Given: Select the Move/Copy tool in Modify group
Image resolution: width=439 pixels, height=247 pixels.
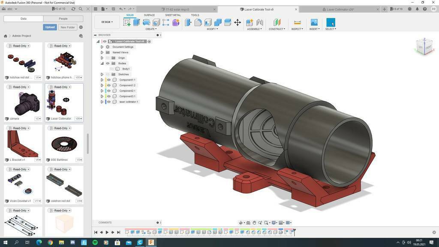Looking at the screenshot, I should (238, 22).
